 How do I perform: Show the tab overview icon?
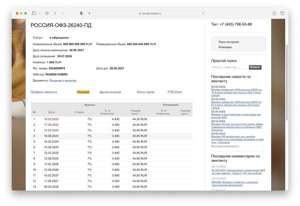coord(282,13)
